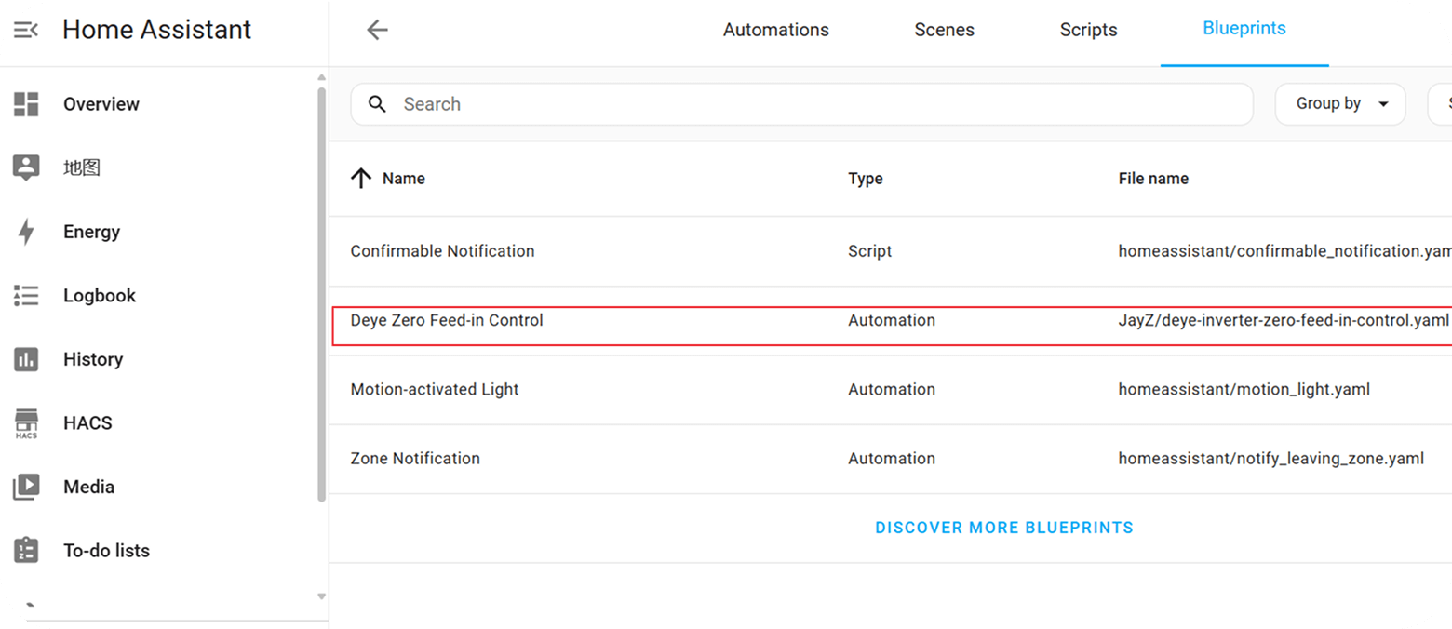Focus the blueprint Search field
The image size is (1452, 629).
tap(801, 104)
